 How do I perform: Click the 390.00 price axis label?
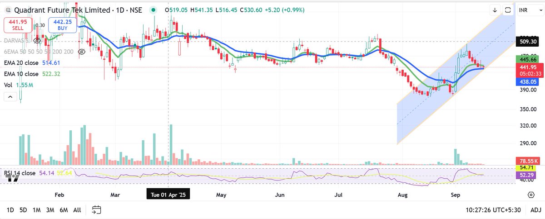527,90
